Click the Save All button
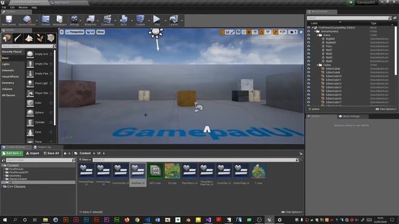 [x=51, y=153]
